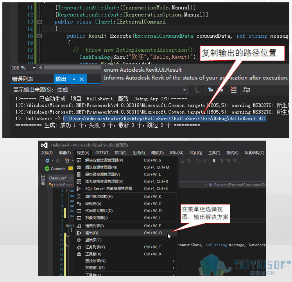Select 起始页(G) menu entry

click(126, 240)
